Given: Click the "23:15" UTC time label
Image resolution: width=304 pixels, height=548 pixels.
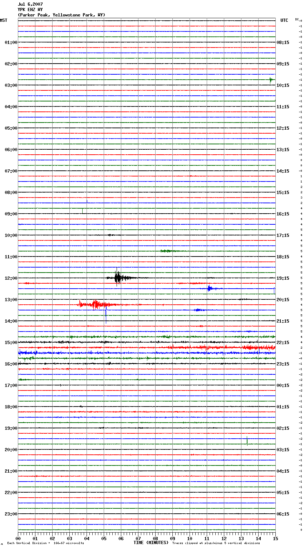Looking at the screenshot, I should [283, 364].
